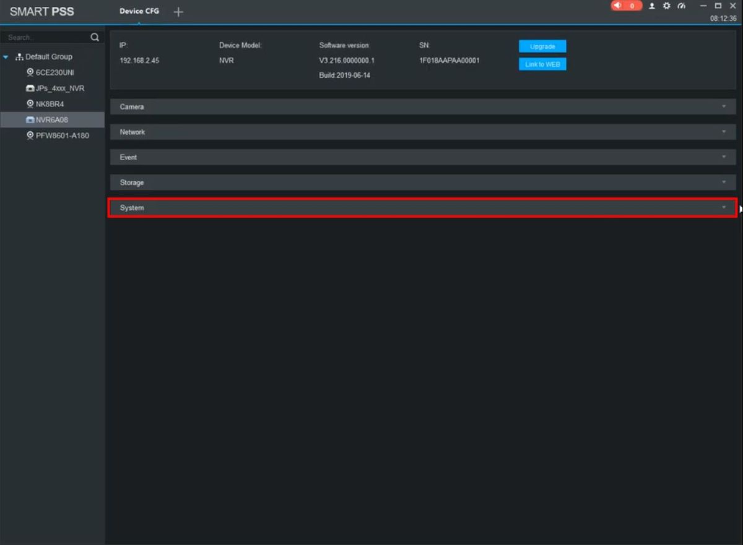The height and width of the screenshot is (545, 743).
Task: Click camera icon beside PFW8601-A180
Action: [x=30, y=135]
